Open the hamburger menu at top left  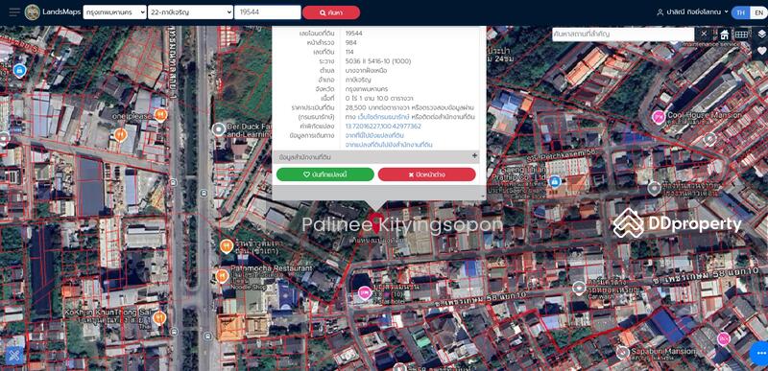click(14, 12)
